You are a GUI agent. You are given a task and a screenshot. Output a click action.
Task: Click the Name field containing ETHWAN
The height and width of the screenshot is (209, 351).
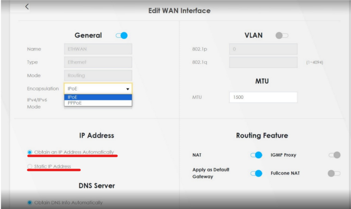pos(98,49)
